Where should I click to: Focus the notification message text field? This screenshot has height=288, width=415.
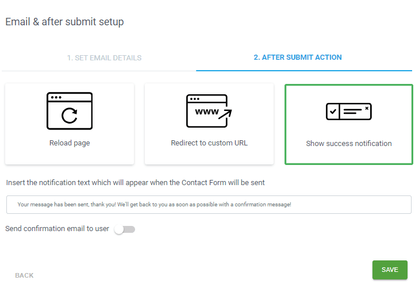pyautogui.click(x=209, y=205)
